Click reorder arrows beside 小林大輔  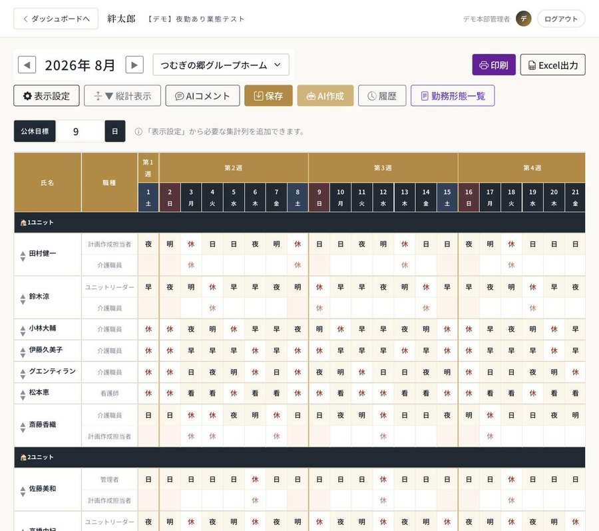click(23, 331)
